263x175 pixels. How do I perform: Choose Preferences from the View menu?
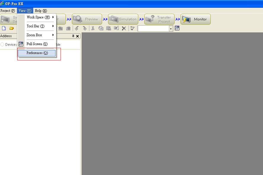tap(37, 53)
